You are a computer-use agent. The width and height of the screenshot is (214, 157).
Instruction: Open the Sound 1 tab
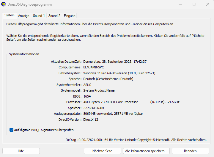coord(39,16)
